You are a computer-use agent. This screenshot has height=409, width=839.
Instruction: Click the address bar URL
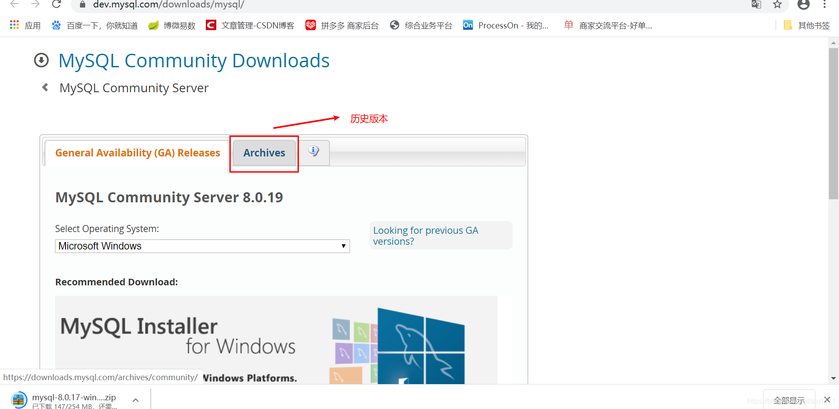point(169,5)
